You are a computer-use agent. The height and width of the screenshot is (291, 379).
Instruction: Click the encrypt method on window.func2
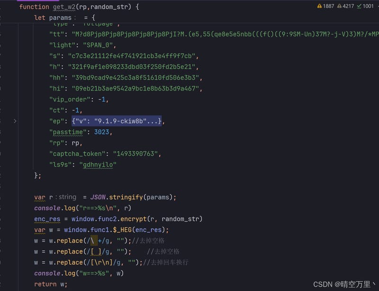pos(134,219)
